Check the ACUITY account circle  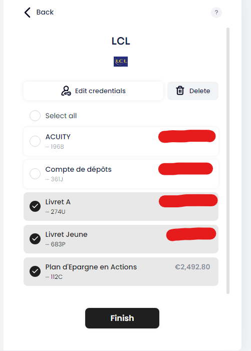(x=35, y=141)
